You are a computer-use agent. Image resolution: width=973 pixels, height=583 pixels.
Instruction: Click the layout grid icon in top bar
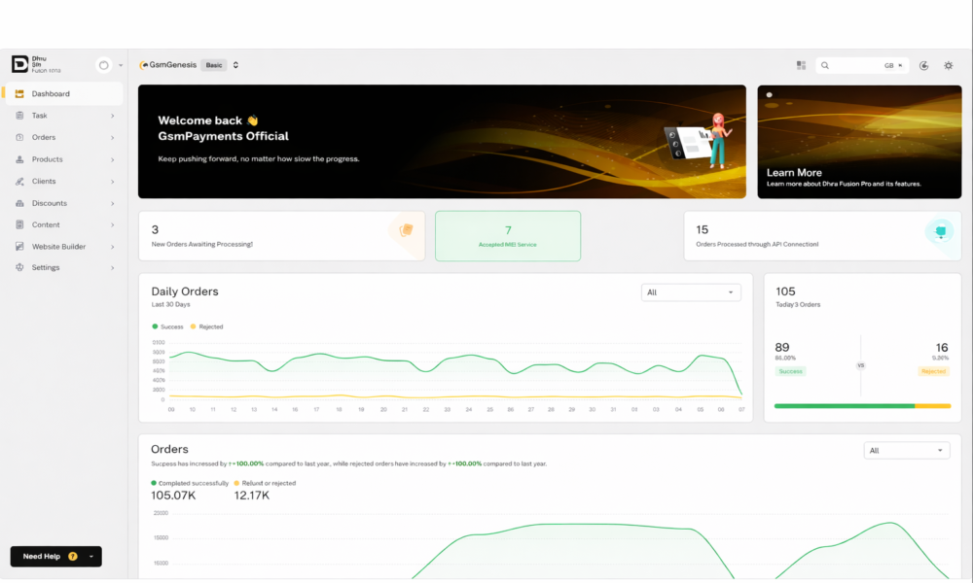tap(801, 65)
